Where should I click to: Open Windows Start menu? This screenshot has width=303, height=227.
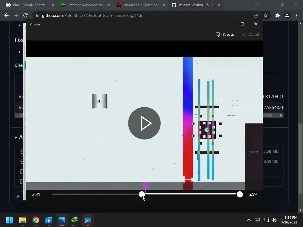click(9, 220)
